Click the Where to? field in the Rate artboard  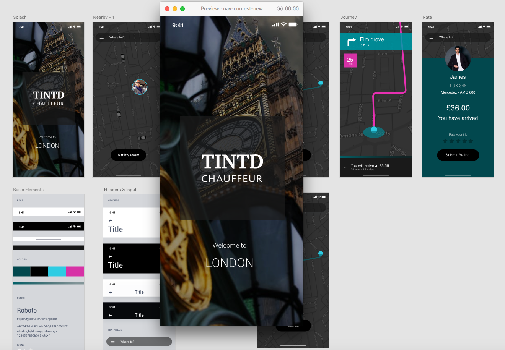[x=458, y=37]
